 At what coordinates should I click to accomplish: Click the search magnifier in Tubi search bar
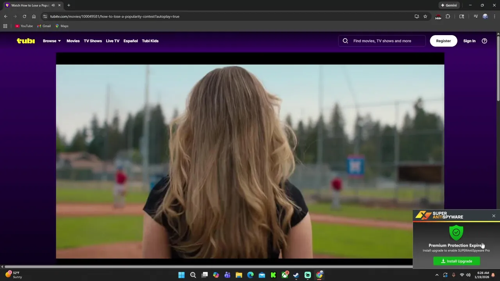(x=345, y=41)
